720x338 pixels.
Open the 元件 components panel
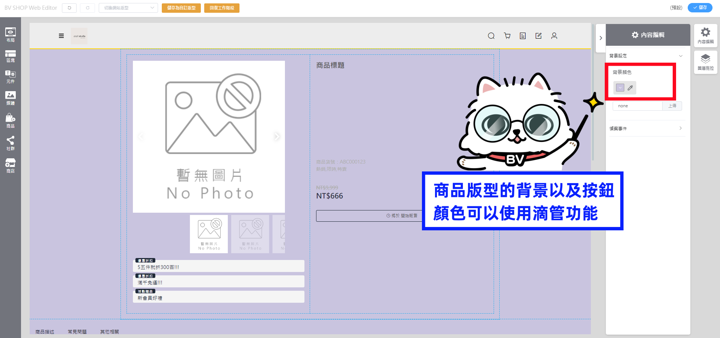[x=11, y=77]
